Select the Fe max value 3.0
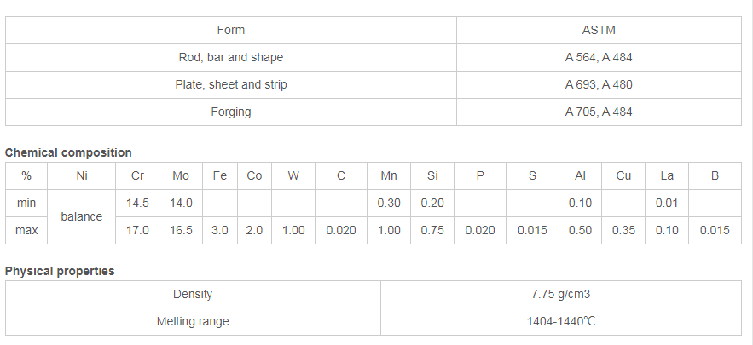This screenshot has width=753, height=345. [x=220, y=230]
